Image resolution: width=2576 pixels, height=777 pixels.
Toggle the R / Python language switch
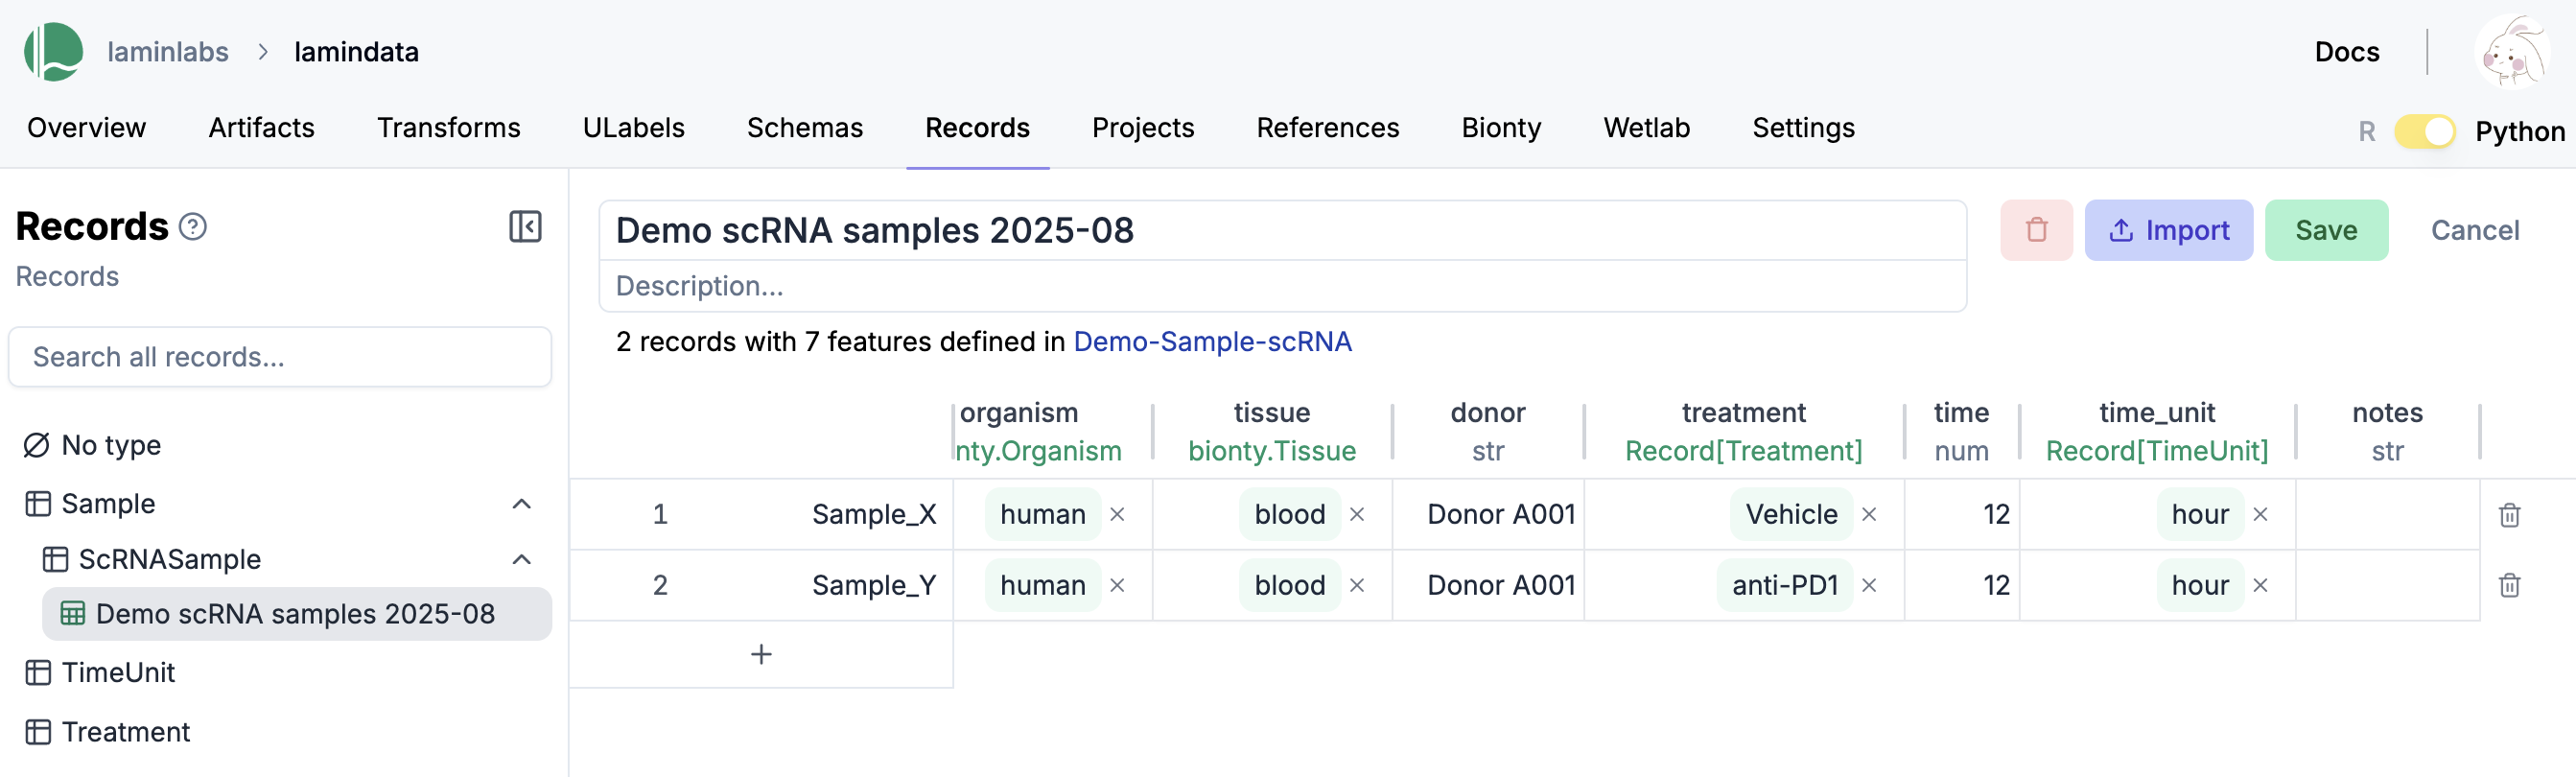[x=2425, y=131]
